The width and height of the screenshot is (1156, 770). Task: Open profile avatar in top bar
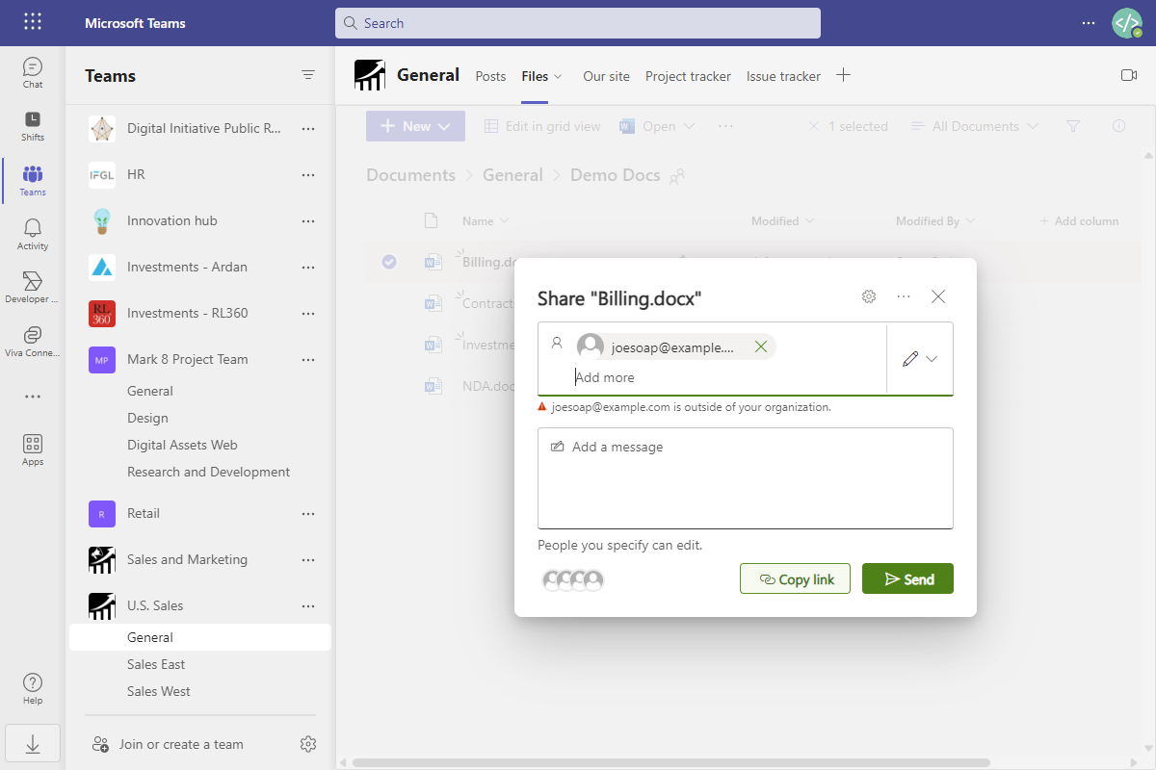pyautogui.click(x=1126, y=23)
